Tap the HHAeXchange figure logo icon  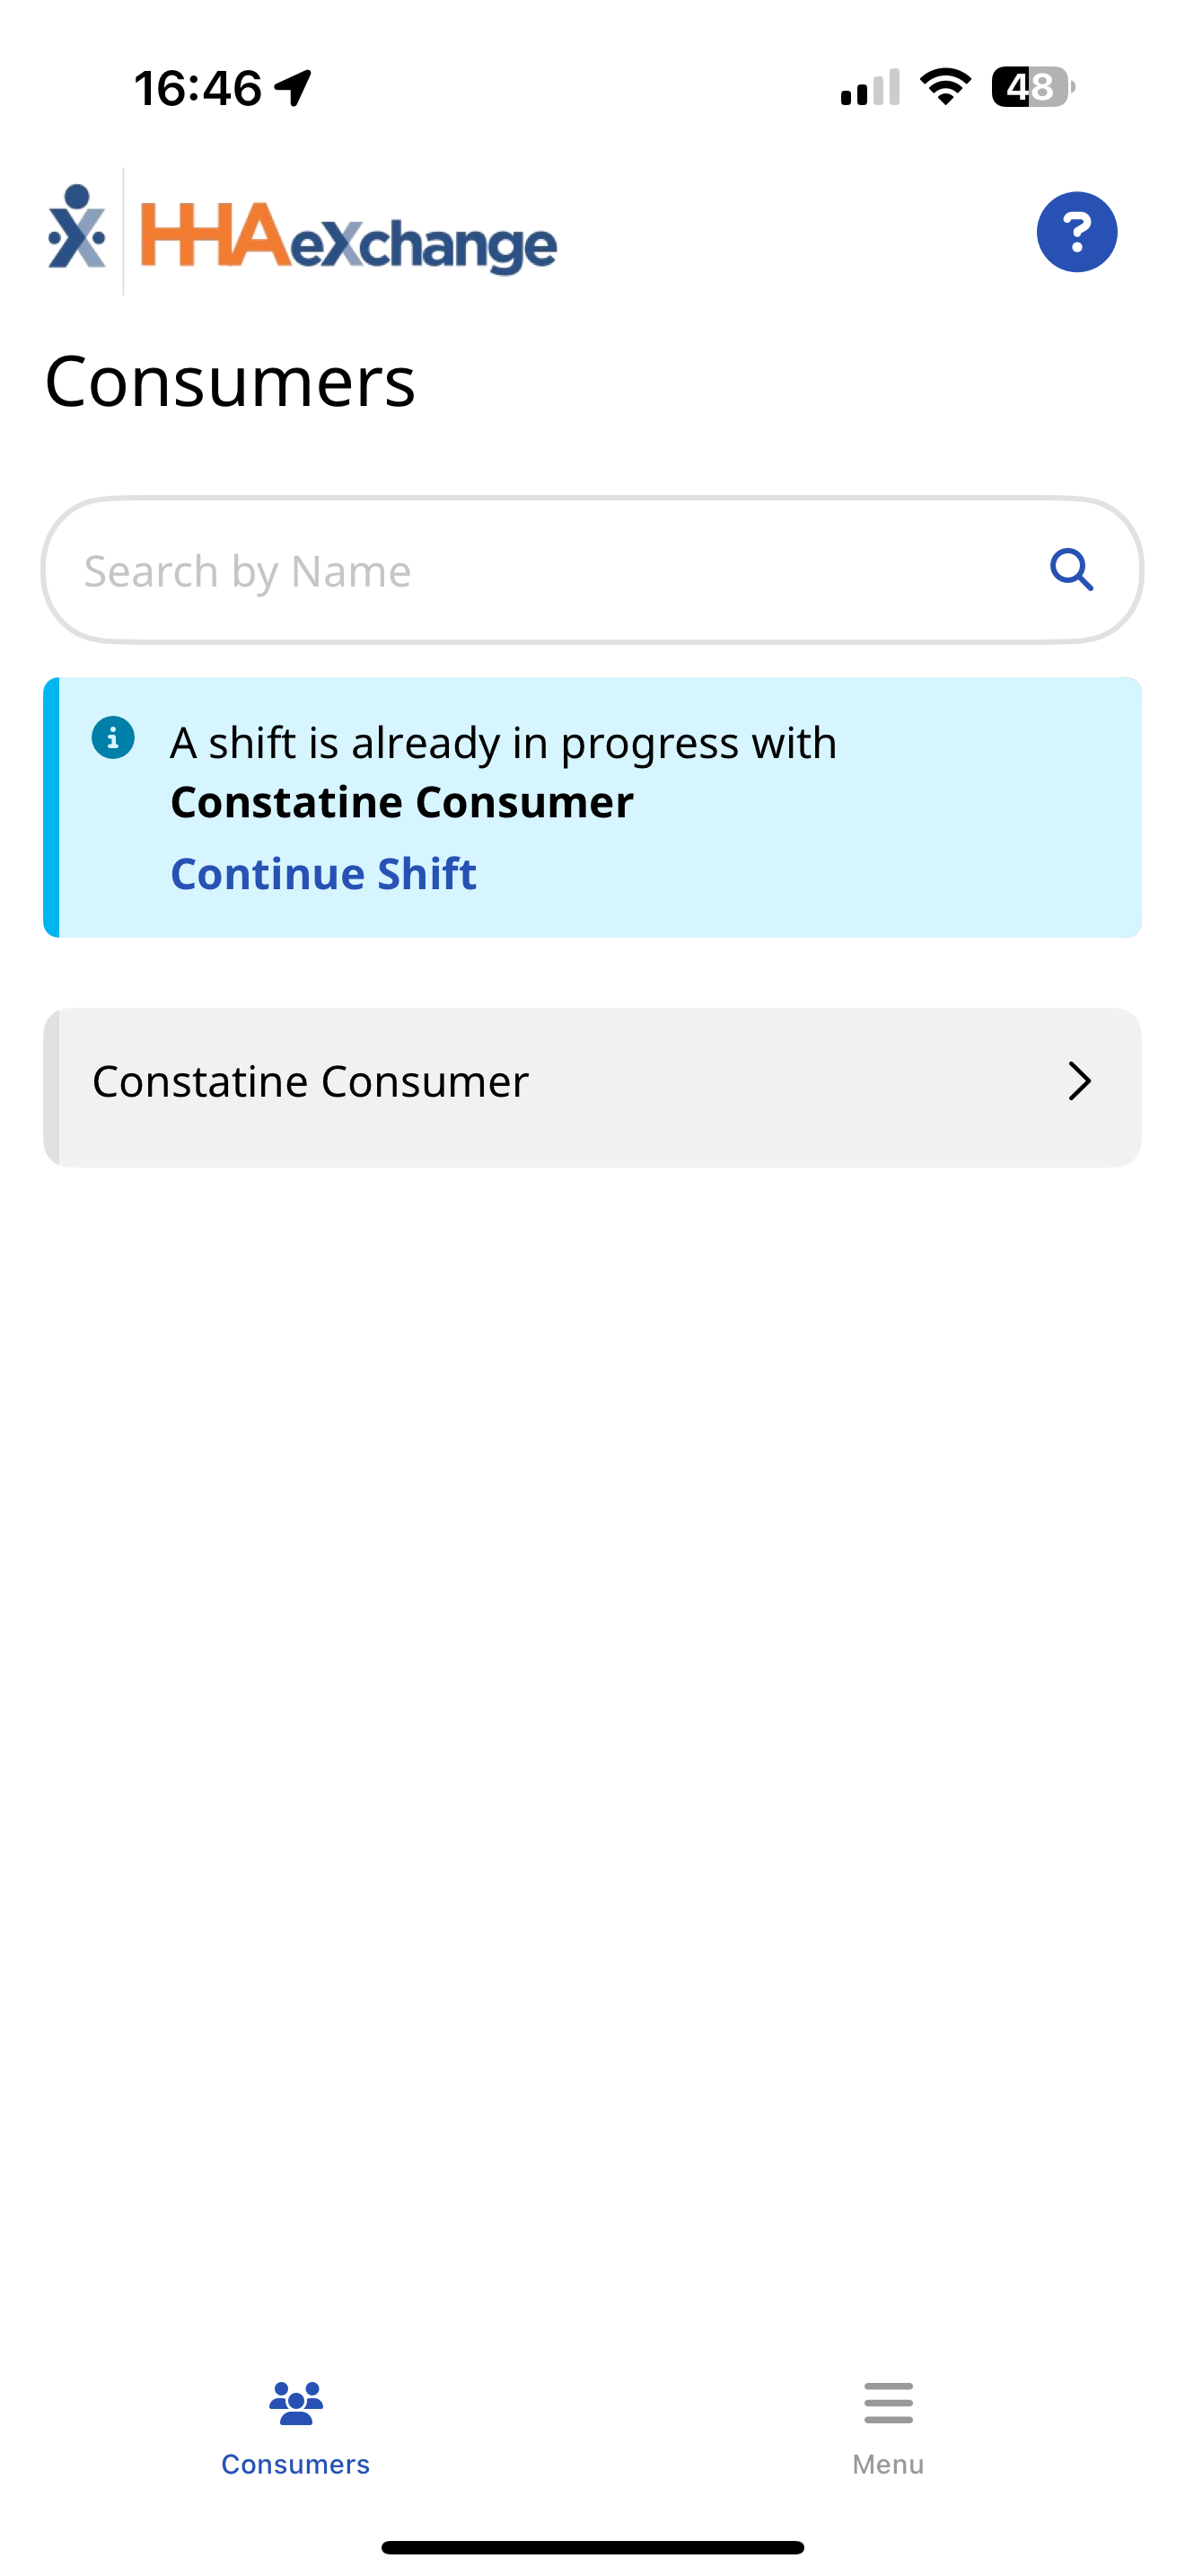coord(77,229)
